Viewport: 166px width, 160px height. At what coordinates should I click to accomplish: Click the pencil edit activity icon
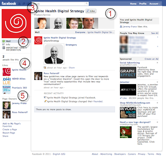[x=45, y=102]
